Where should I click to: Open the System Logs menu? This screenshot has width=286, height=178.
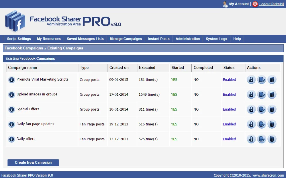pos(216,39)
